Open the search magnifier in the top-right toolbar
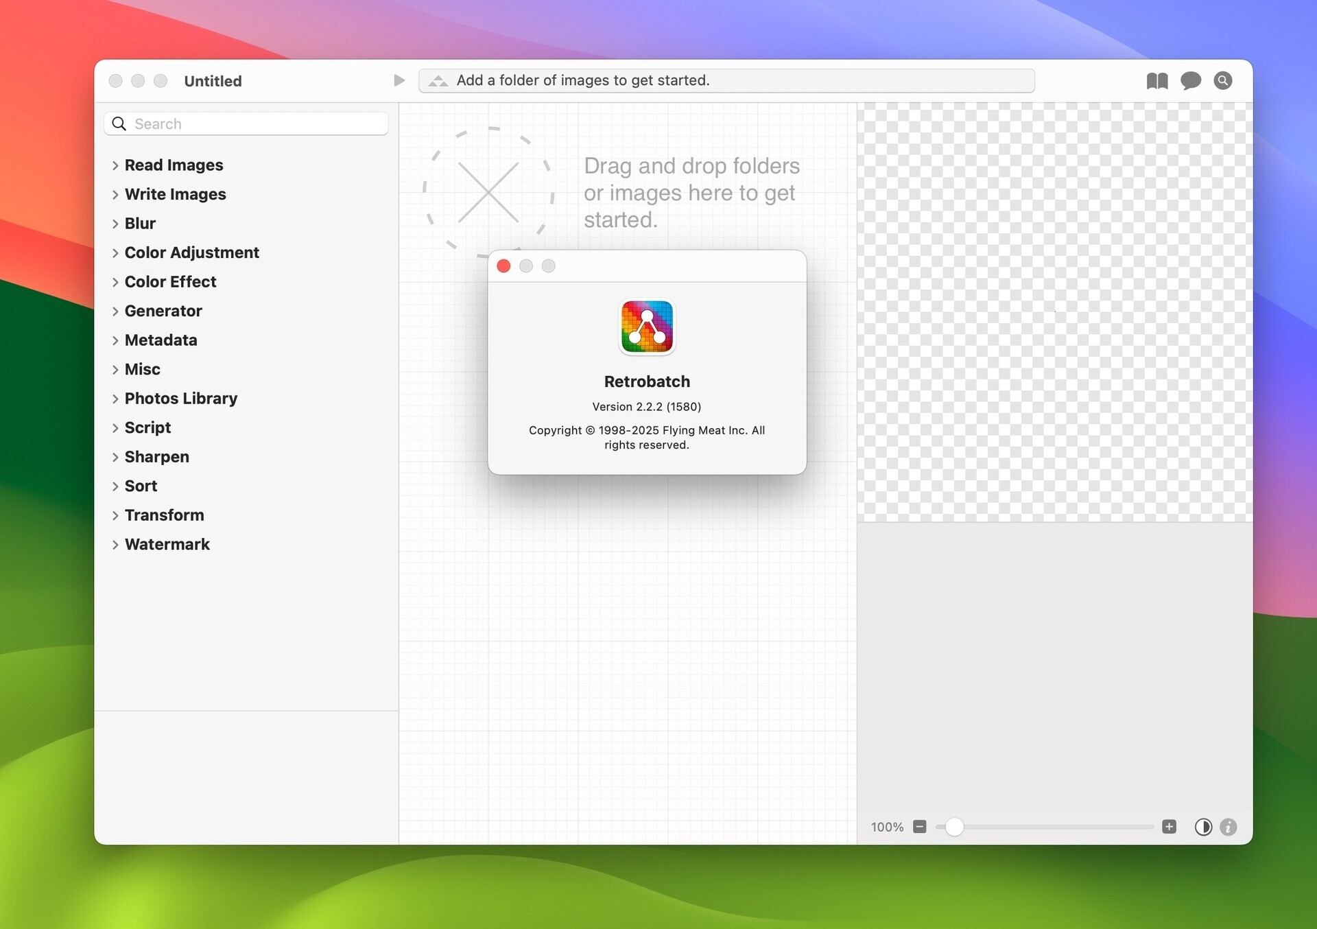Image resolution: width=1317 pixels, height=929 pixels. (x=1223, y=80)
